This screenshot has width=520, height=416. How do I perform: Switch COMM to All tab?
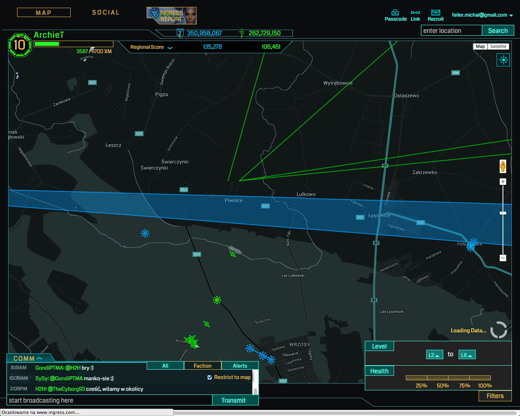(165, 366)
